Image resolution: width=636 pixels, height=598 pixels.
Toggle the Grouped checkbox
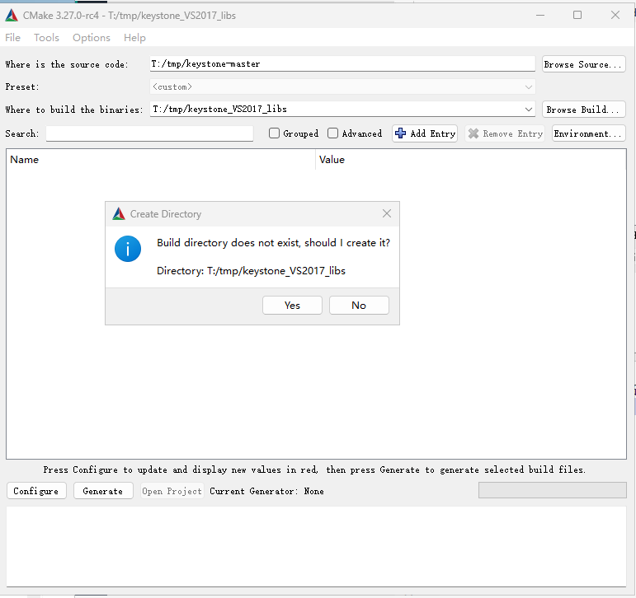274,133
